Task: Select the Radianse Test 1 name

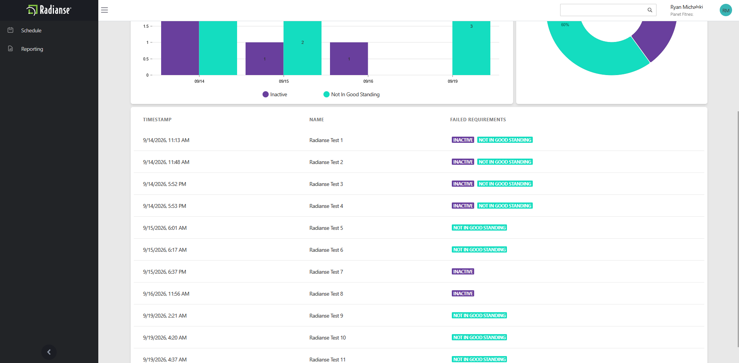Action: [326, 140]
